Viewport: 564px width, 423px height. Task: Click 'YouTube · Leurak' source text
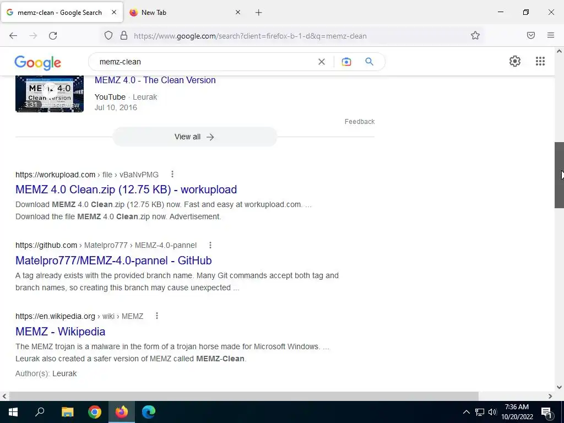pos(126,97)
